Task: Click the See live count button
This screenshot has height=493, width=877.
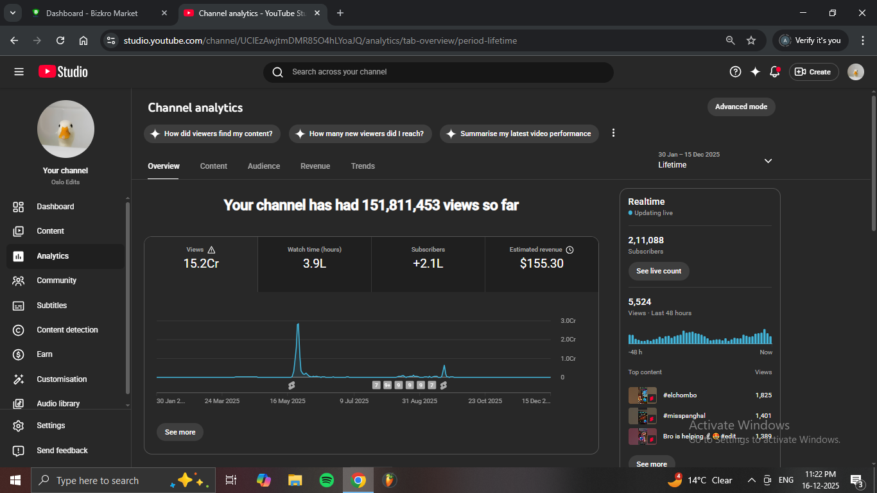Action: [659, 271]
